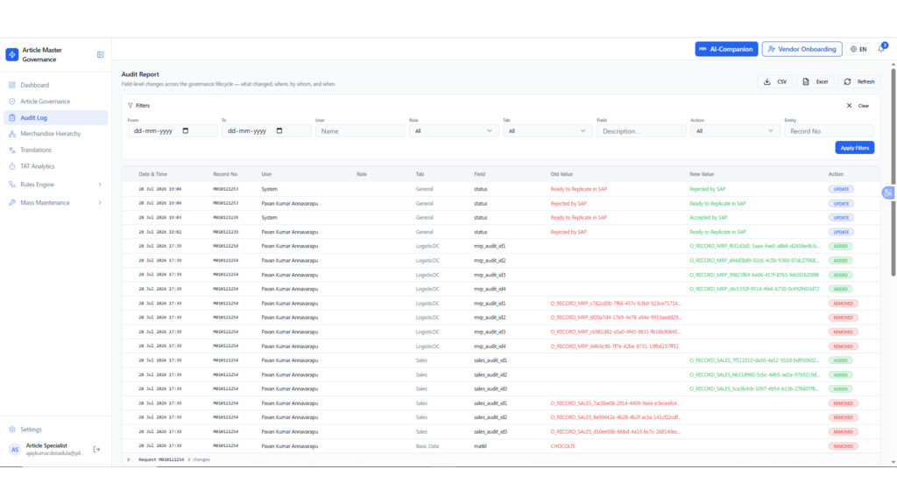Switch language using EN globe selector
This screenshot has height=504, width=897.
(858, 49)
